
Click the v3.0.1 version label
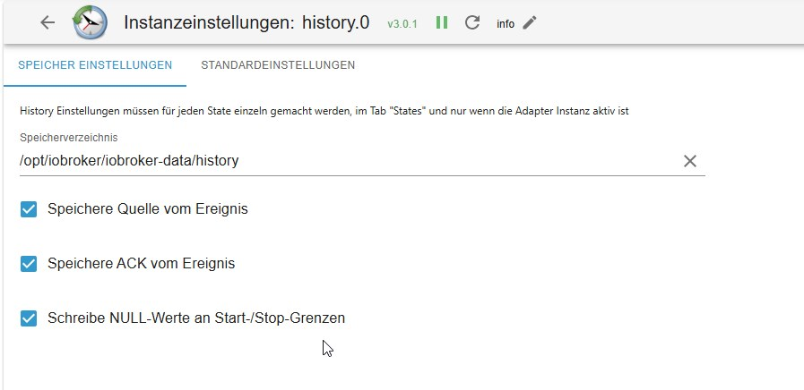(402, 24)
